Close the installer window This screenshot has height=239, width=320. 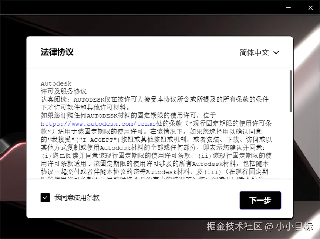(310, 8)
